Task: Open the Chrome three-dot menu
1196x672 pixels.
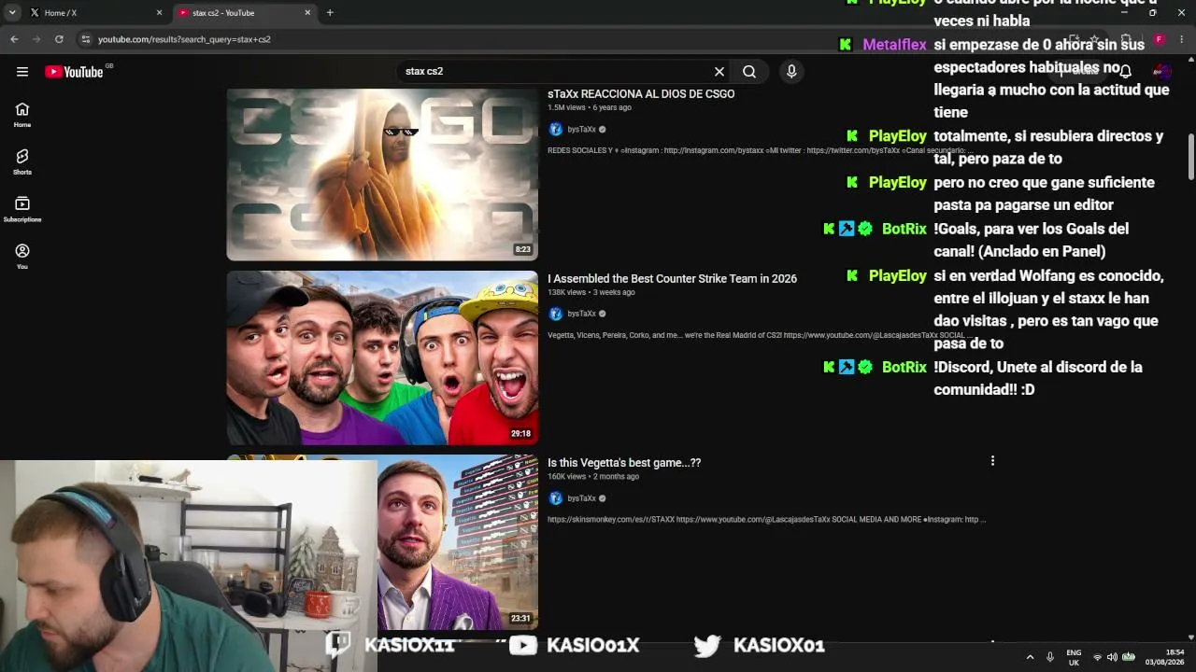Action: [x=1182, y=39]
